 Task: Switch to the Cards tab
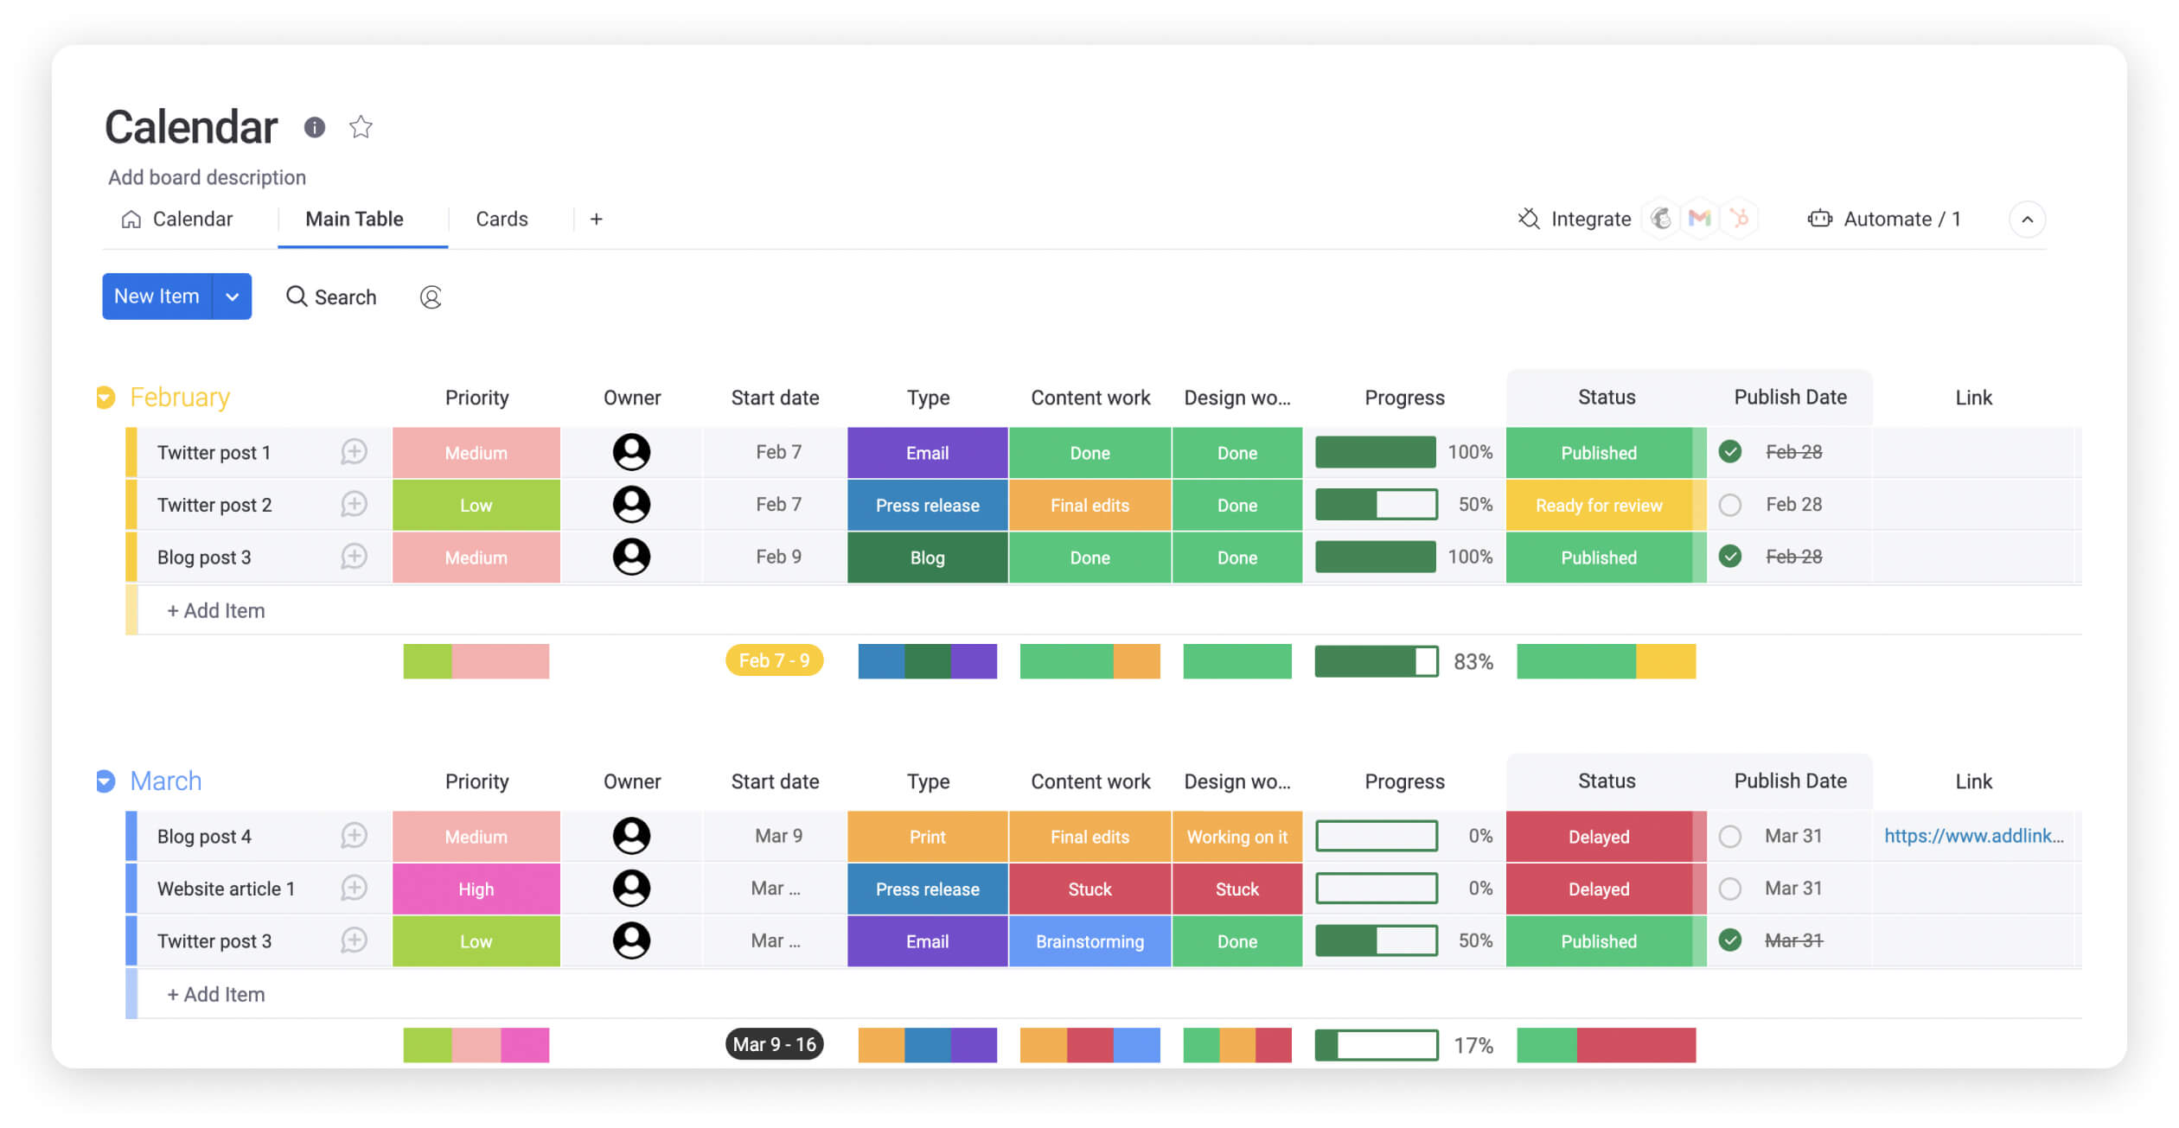point(502,219)
